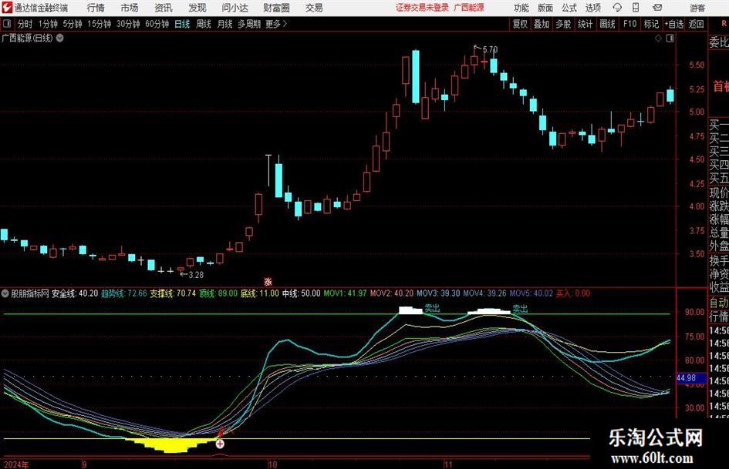Switch to the 15分钟 period tab
This screenshot has height=469, width=729.
point(99,24)
